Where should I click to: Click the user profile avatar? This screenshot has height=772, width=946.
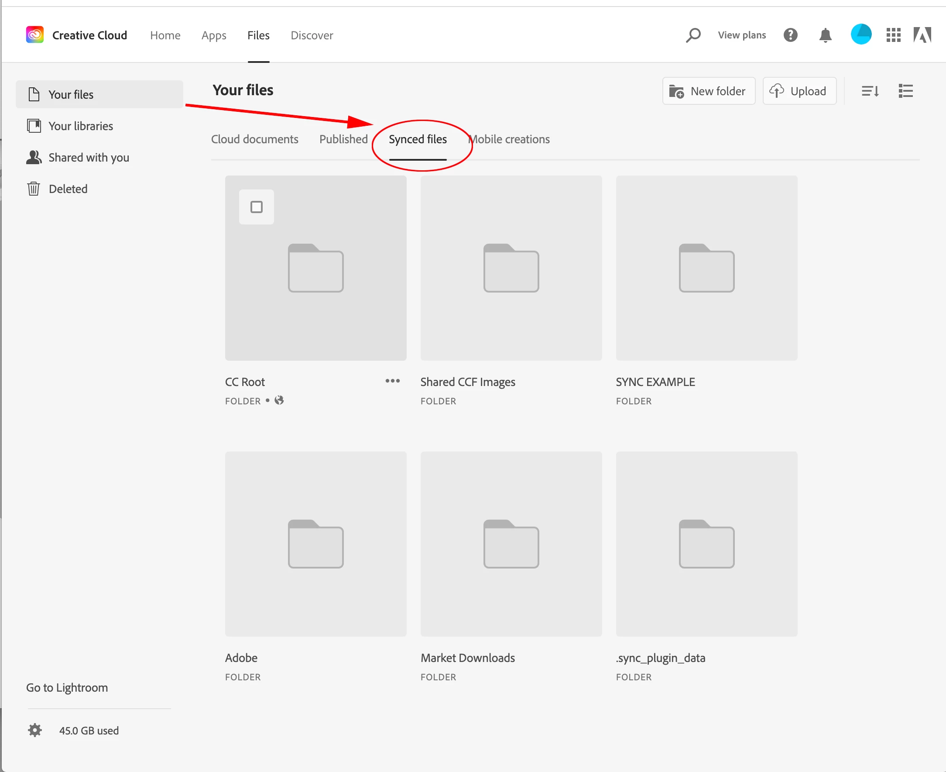coord(860,34)
